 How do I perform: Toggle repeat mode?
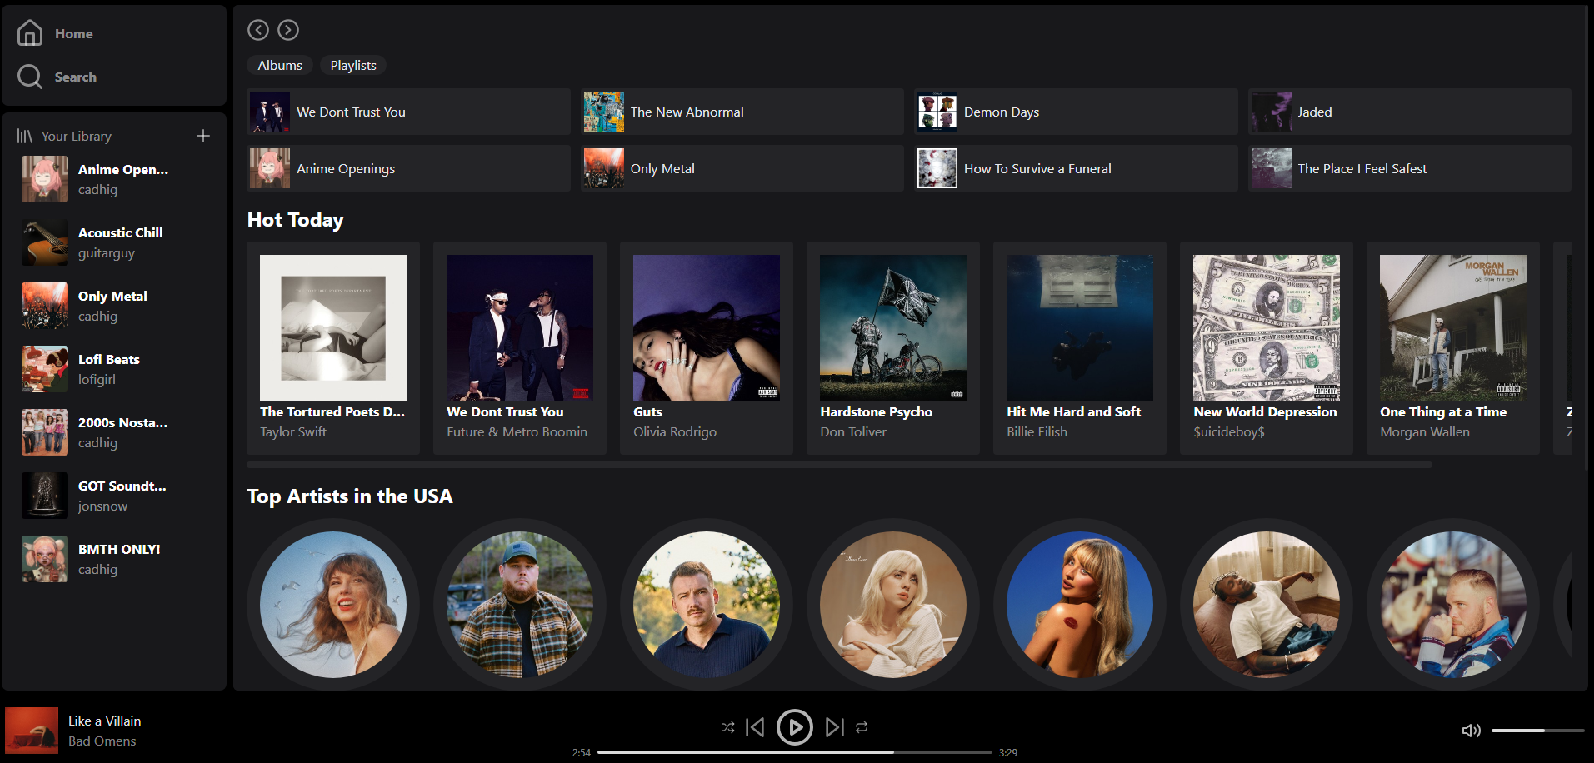pyautogui.click(x=862, y=727)
